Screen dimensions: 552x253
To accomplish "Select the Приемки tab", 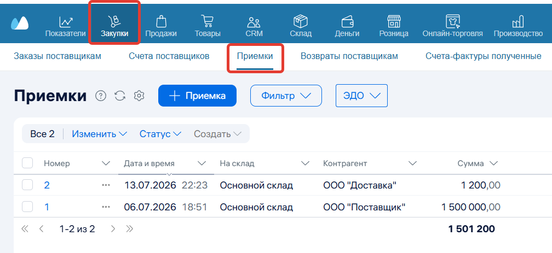I will [x=255, y=56].
